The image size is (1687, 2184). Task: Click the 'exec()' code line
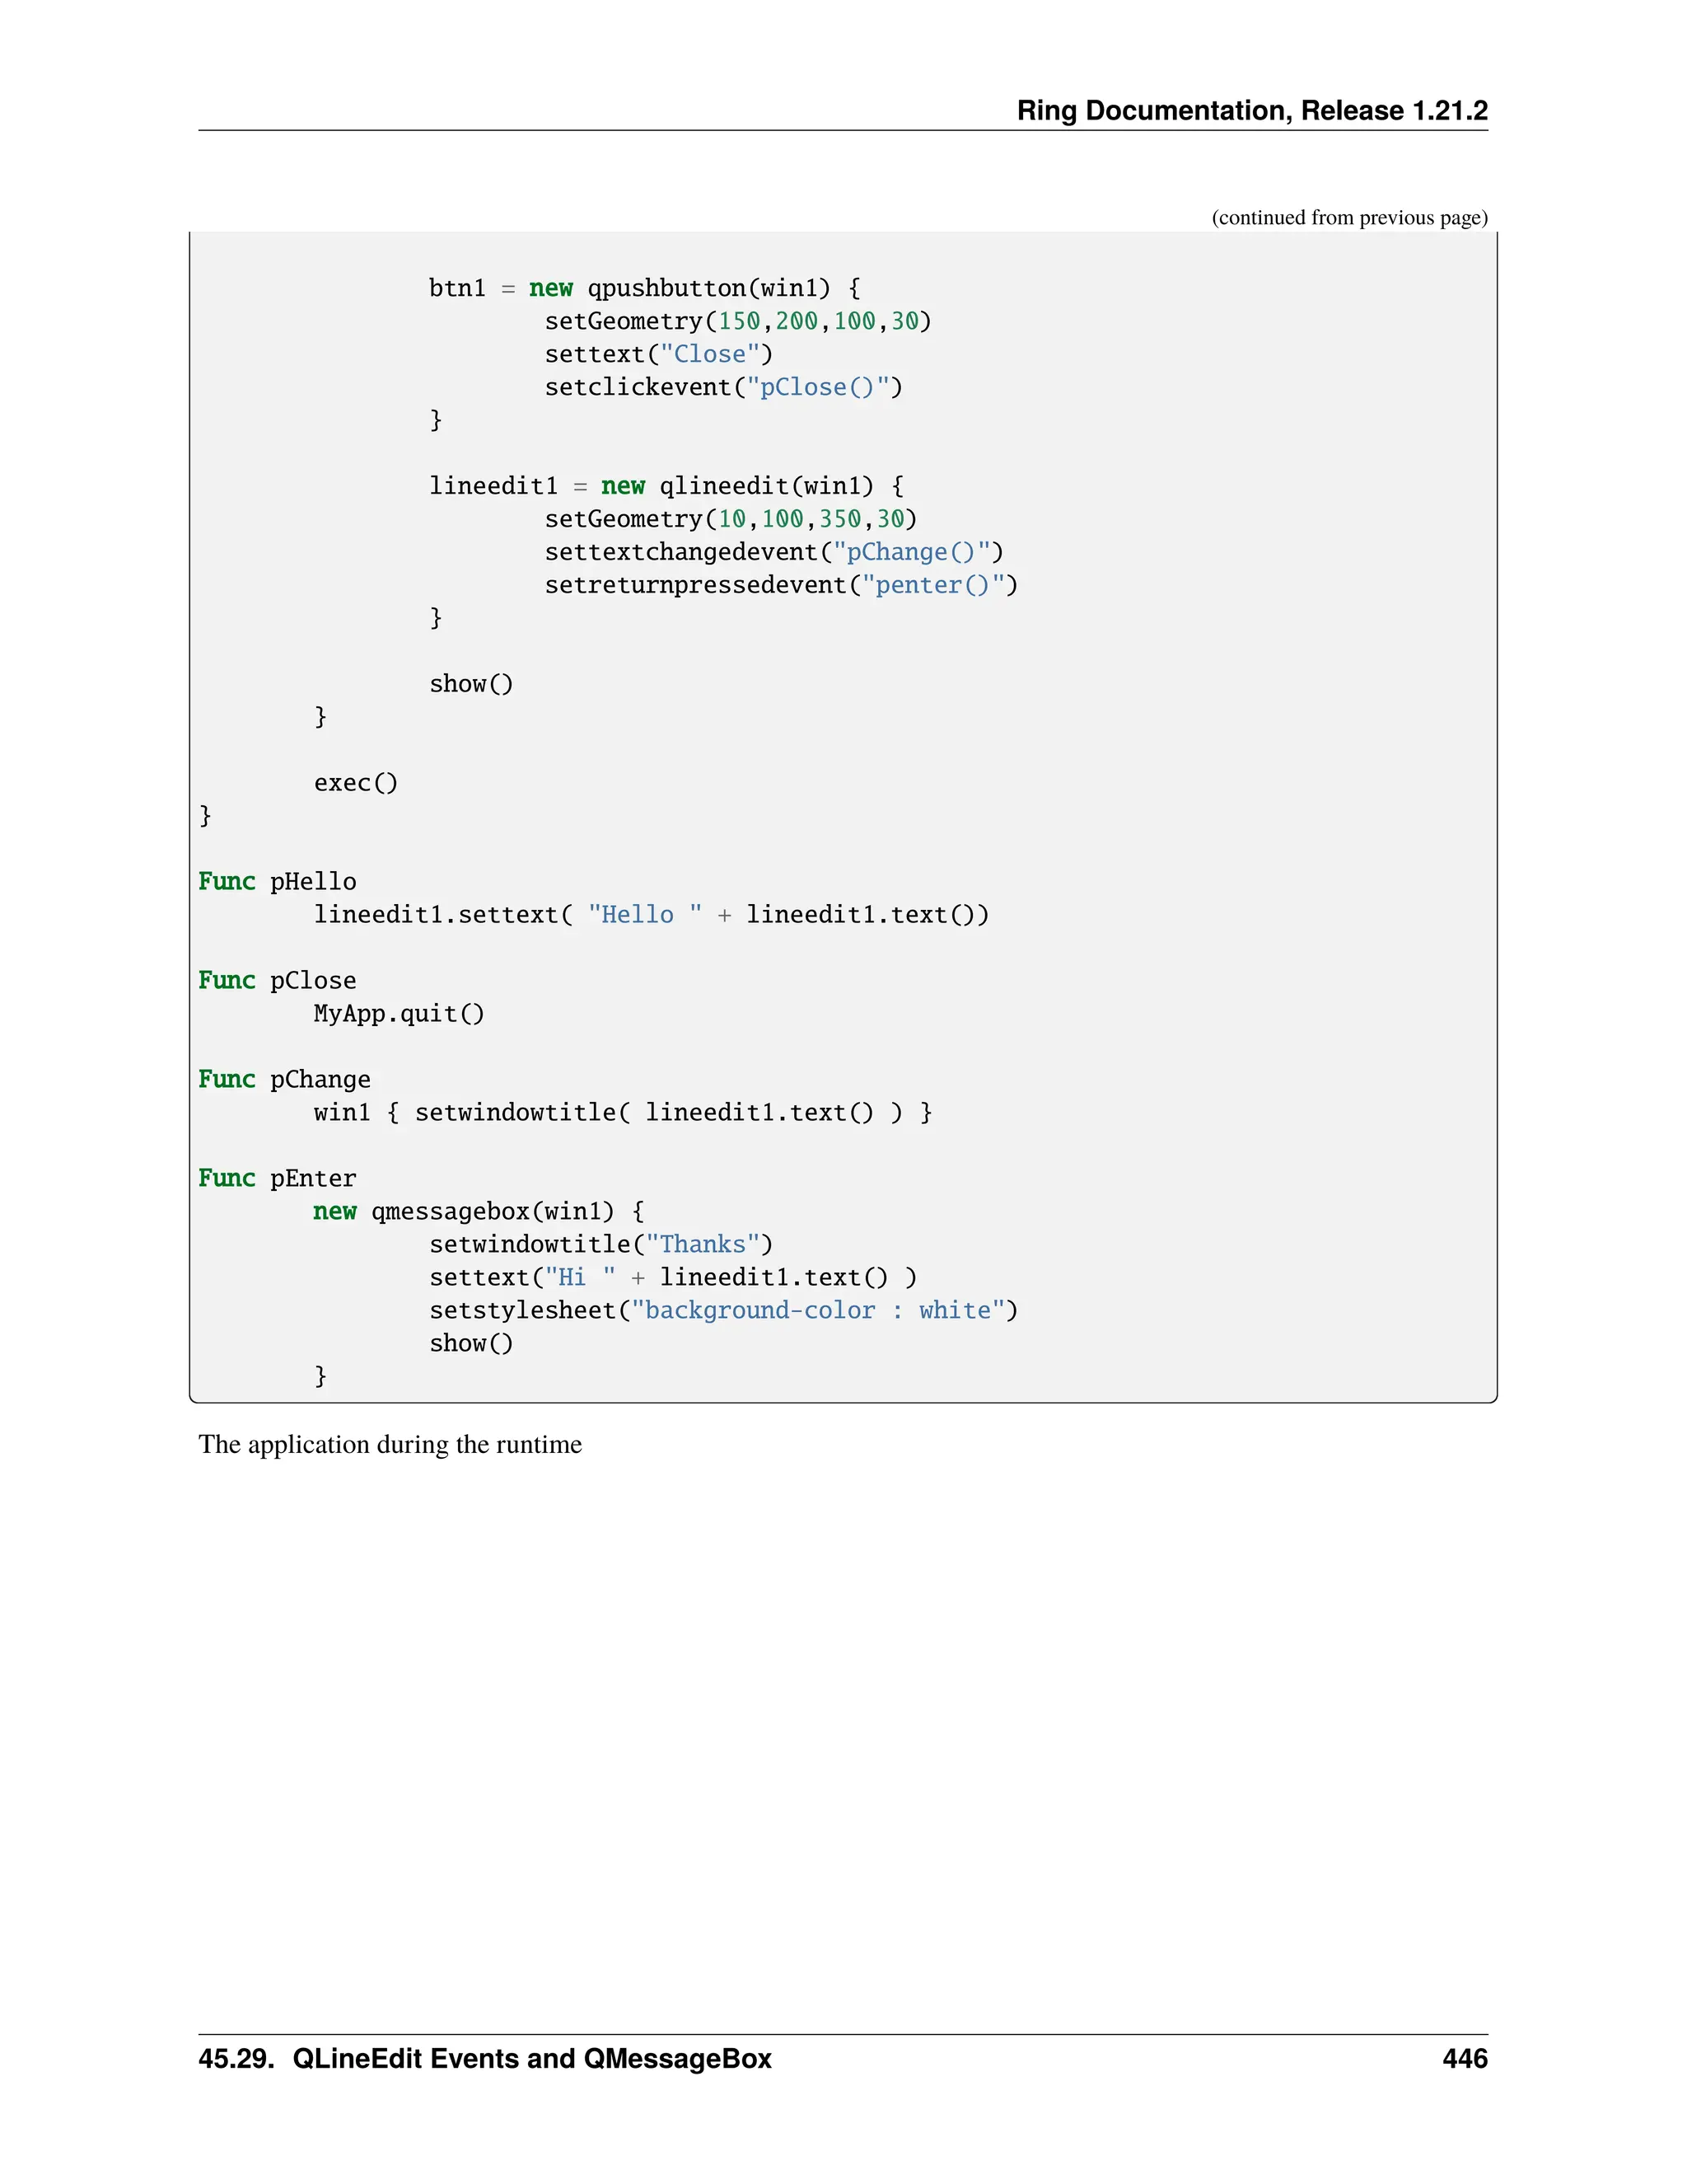tap(356, 783)
